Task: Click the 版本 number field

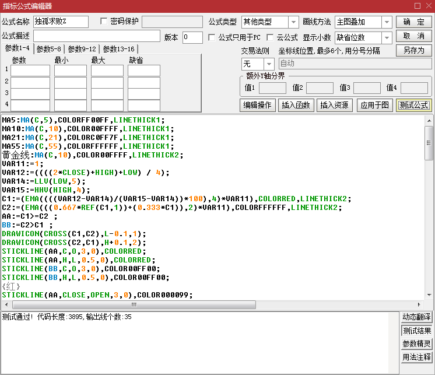Action: coord(192,37)
